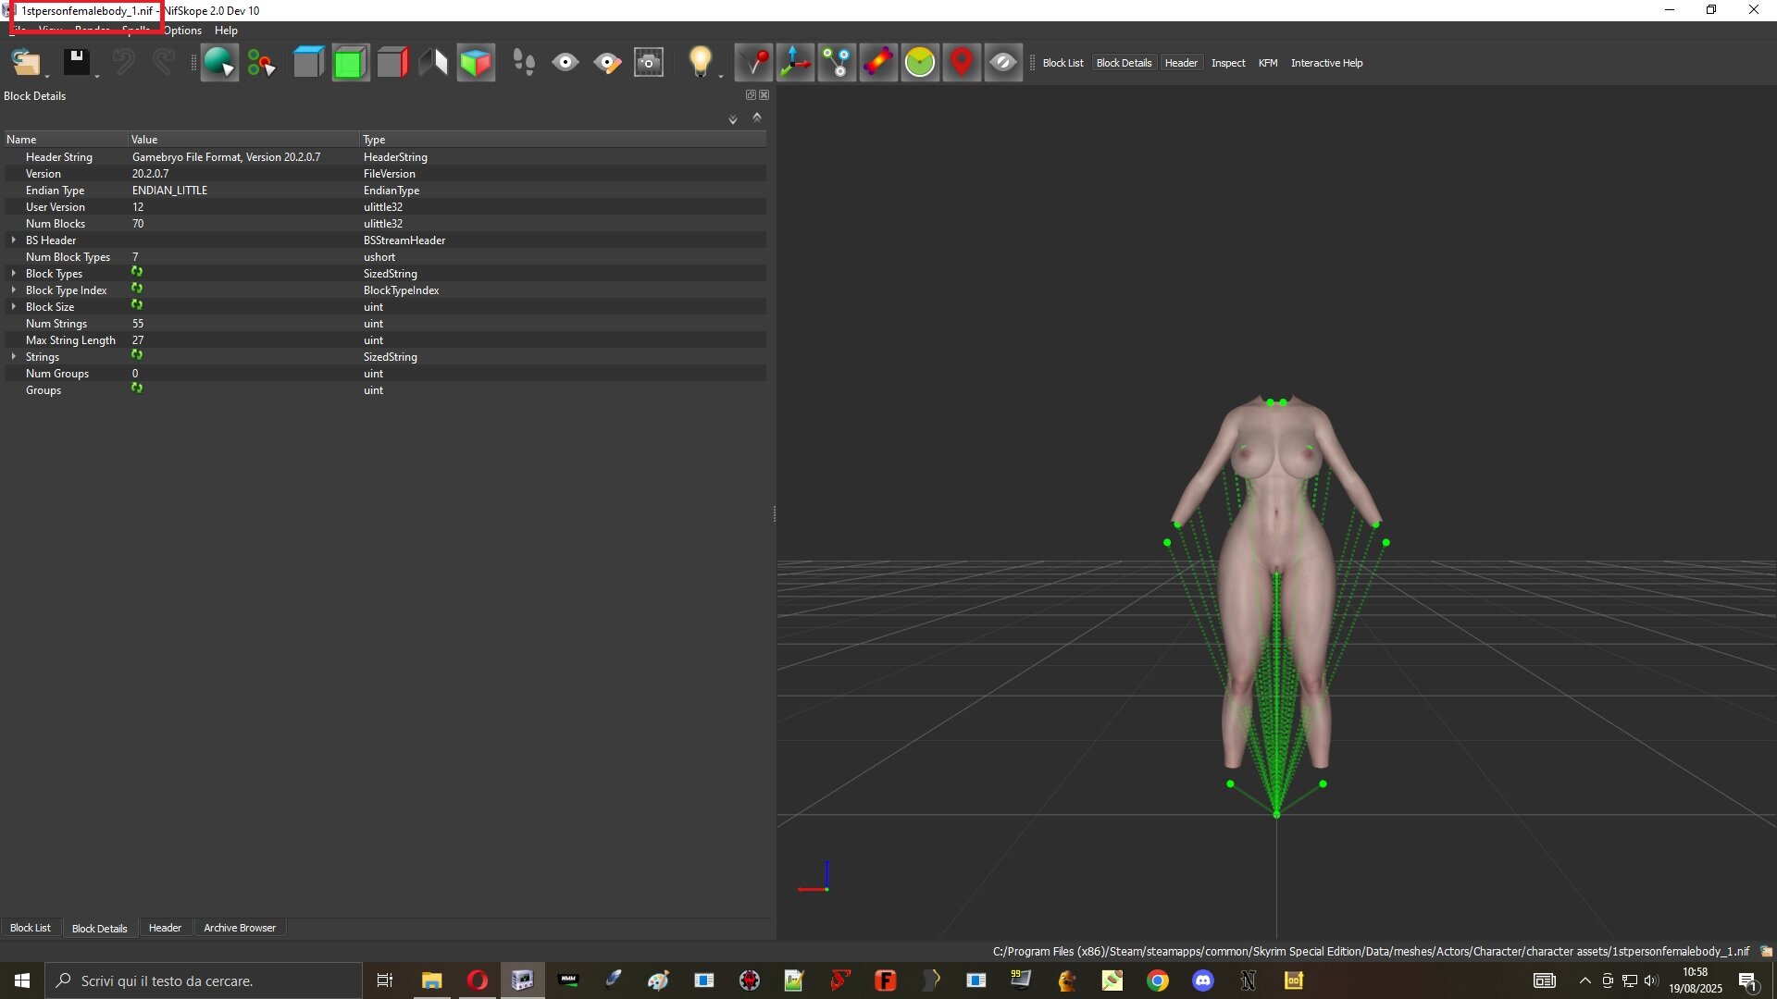The image size is (1777, 999).
Task: Select the Walk footsteps icon
Action: click(524, 63)
